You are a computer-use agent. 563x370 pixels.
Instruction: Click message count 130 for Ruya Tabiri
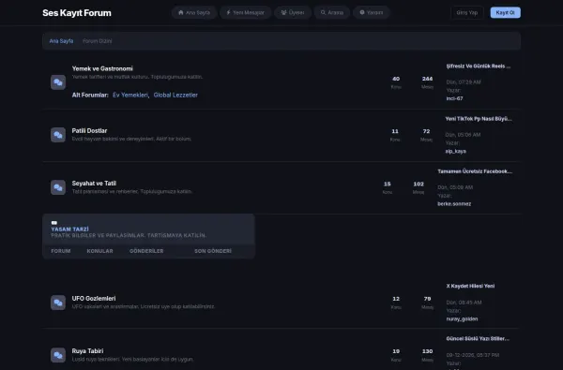pos(427,351)
